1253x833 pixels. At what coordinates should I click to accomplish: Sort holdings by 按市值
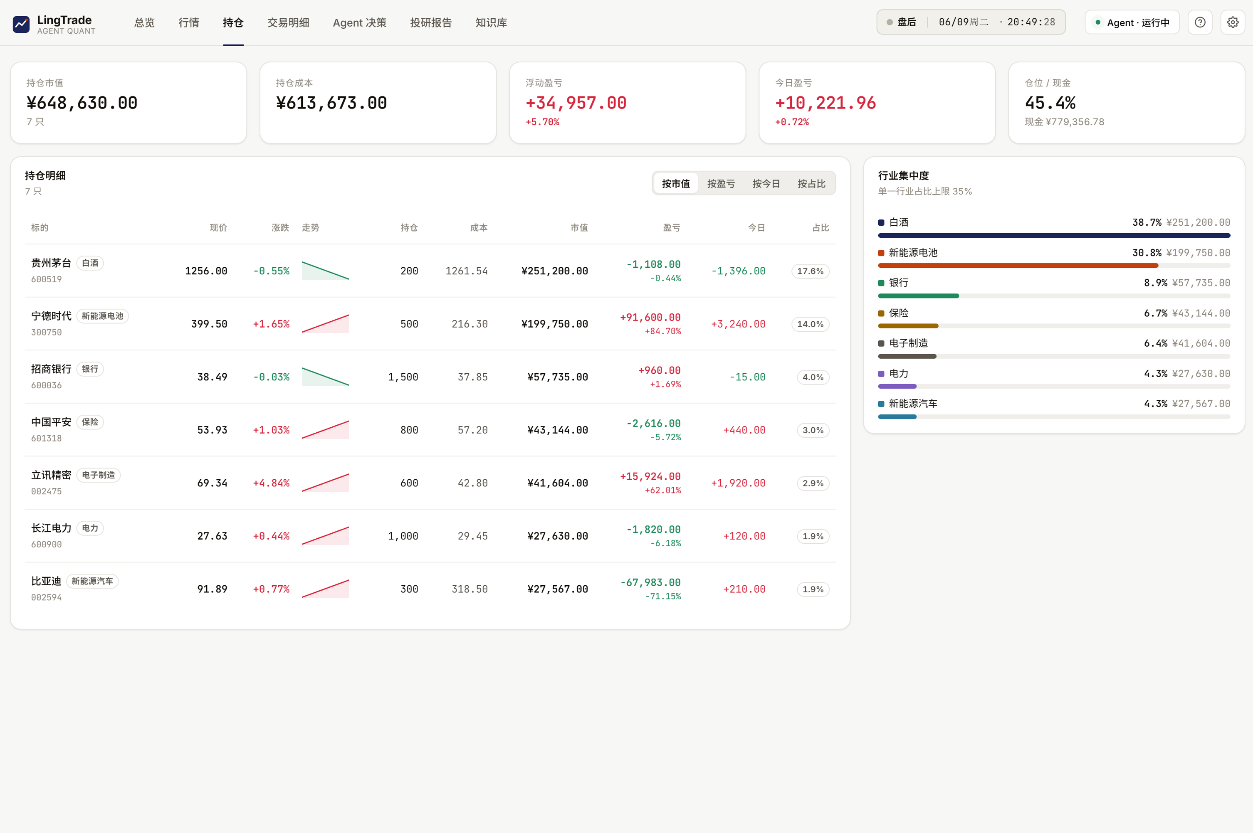tap(676, 183)
